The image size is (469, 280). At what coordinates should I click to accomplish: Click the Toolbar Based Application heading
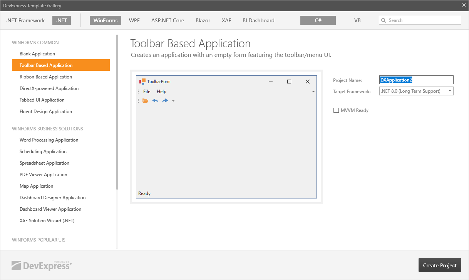tap(191, 43)
